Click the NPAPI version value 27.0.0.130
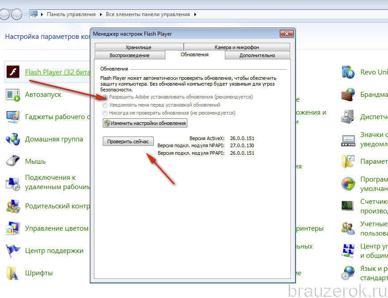Screen dimensions: 388x298 (x=242, y=145)
